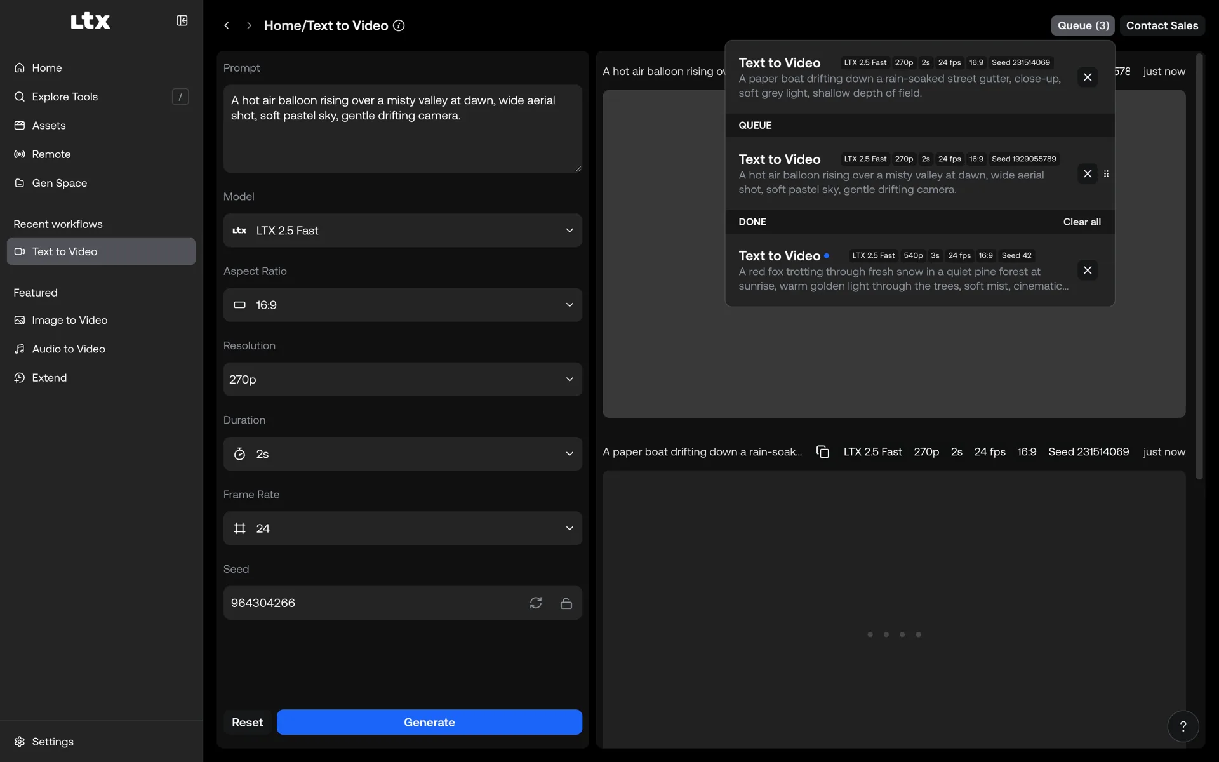Dismiss the finished red fox job
The width and height of the screenshot is (1219, 762).
coord(1088,270)
